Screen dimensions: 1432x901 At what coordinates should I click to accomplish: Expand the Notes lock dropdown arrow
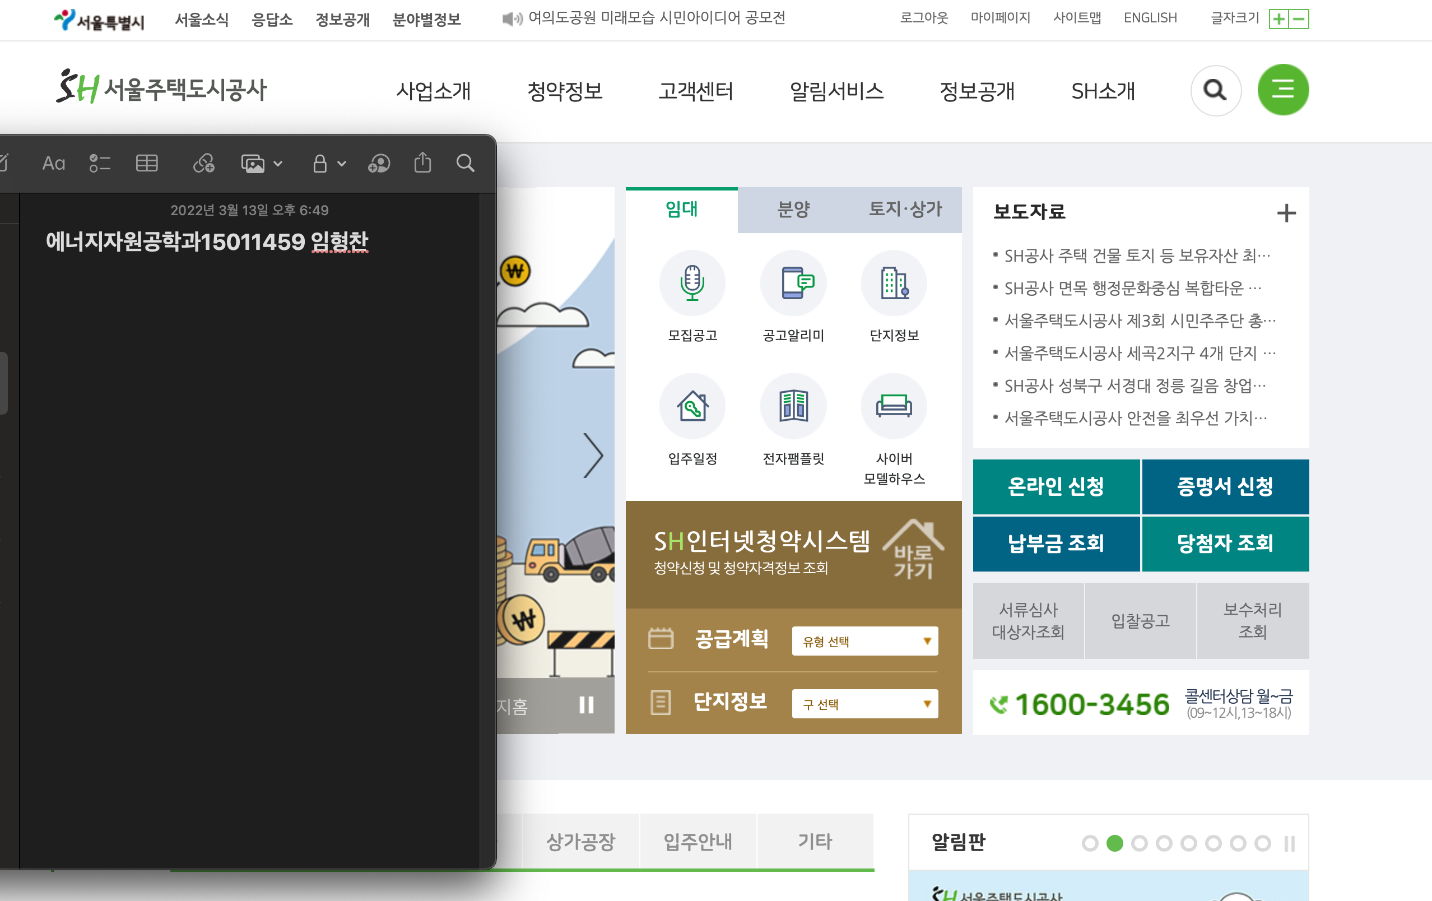tap(341, 164)
